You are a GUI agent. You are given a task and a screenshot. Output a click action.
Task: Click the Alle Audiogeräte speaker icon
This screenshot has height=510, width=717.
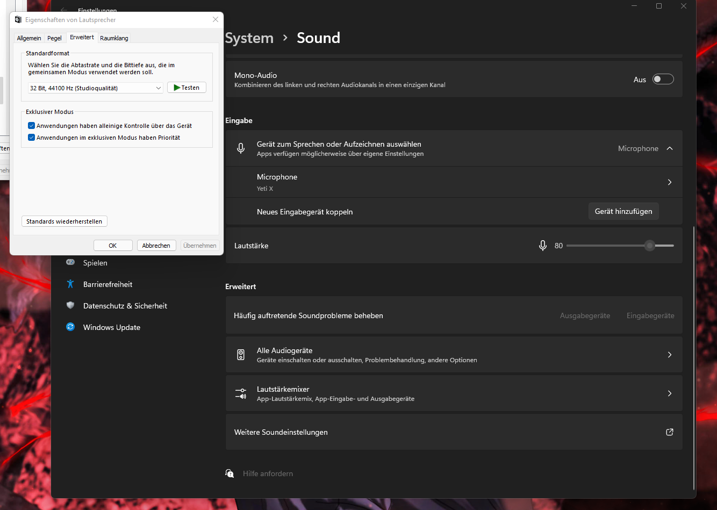click(241, 355)
